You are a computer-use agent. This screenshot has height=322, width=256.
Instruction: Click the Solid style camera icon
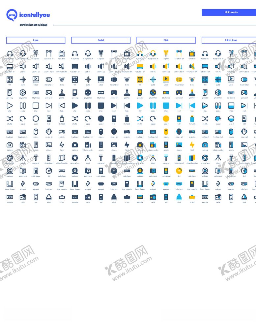(75, 145)
